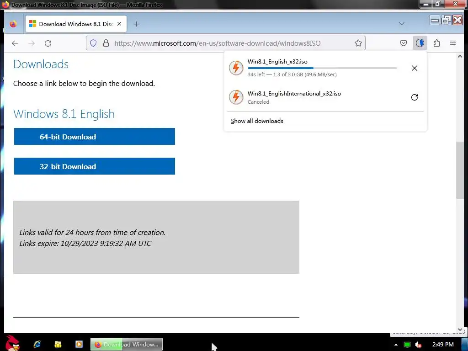The height and width of the screenshot is (351, 468).
Task: Click the Win8.1_English_x32.iso file icon
Action: [x=236, y=68]
